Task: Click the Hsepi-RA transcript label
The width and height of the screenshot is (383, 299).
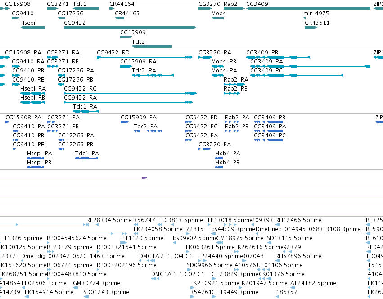Action: pyautogui.click(x=33, y=89)
